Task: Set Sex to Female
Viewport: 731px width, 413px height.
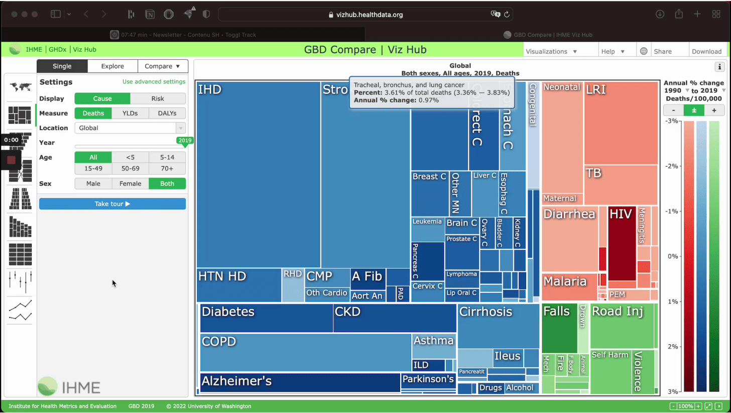Action: tap(130, 183)
